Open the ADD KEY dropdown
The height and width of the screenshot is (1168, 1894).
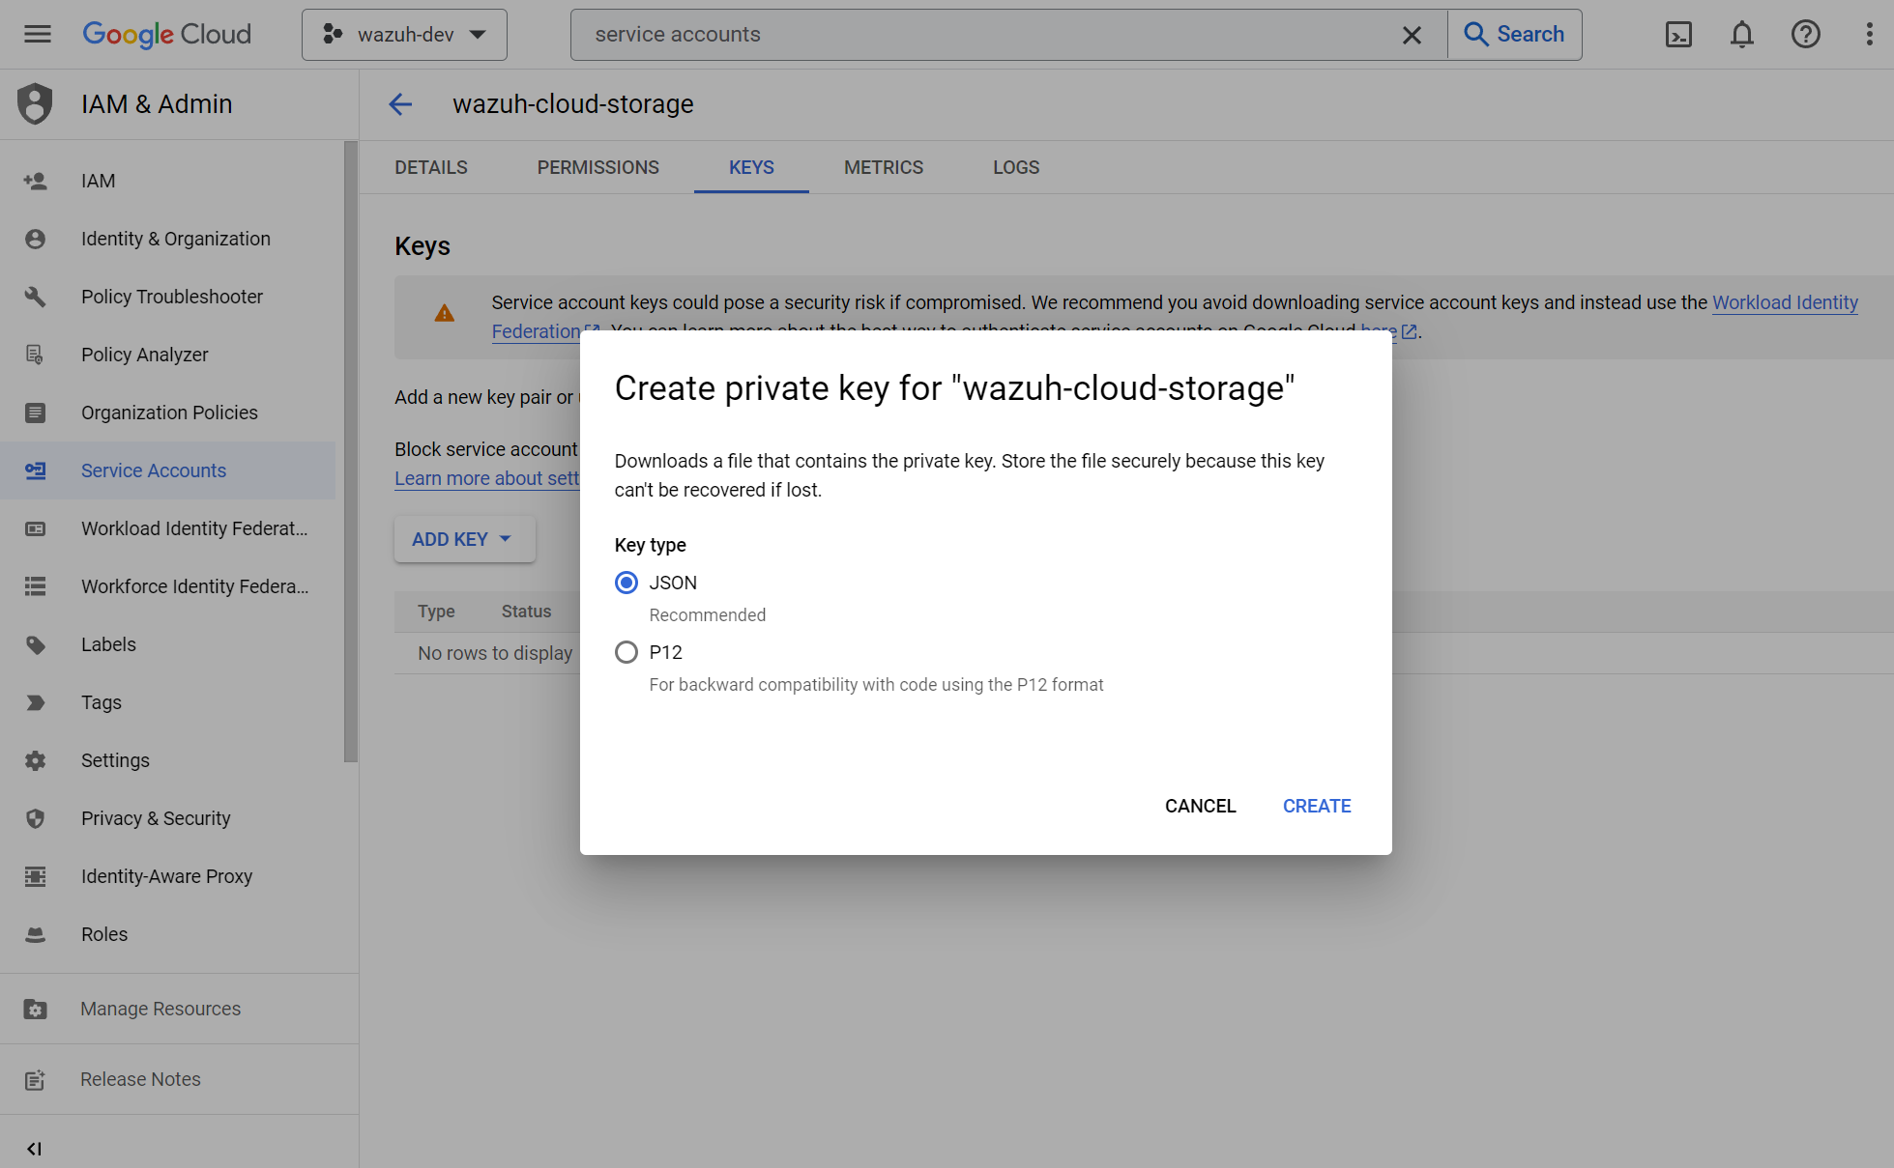pos(464,539)
